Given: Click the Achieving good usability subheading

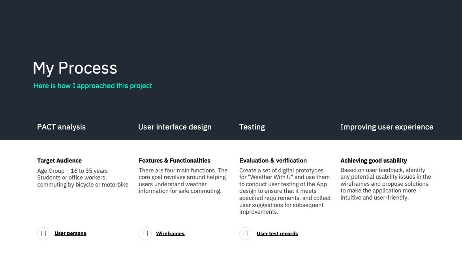Looking at the screenshot, I should pos(374,161).
